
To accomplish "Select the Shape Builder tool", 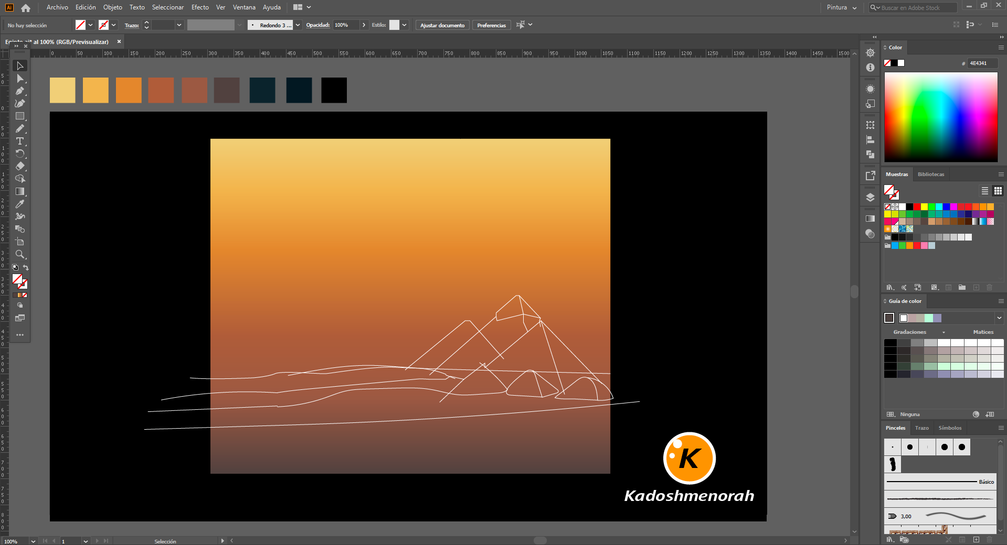I will pos(20,179).
